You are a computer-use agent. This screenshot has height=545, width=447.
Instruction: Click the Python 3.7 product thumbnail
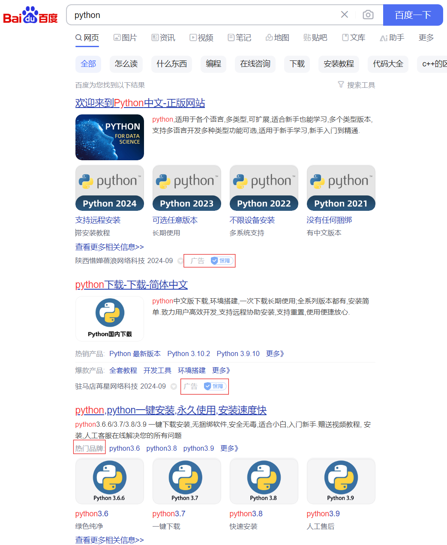186,481
